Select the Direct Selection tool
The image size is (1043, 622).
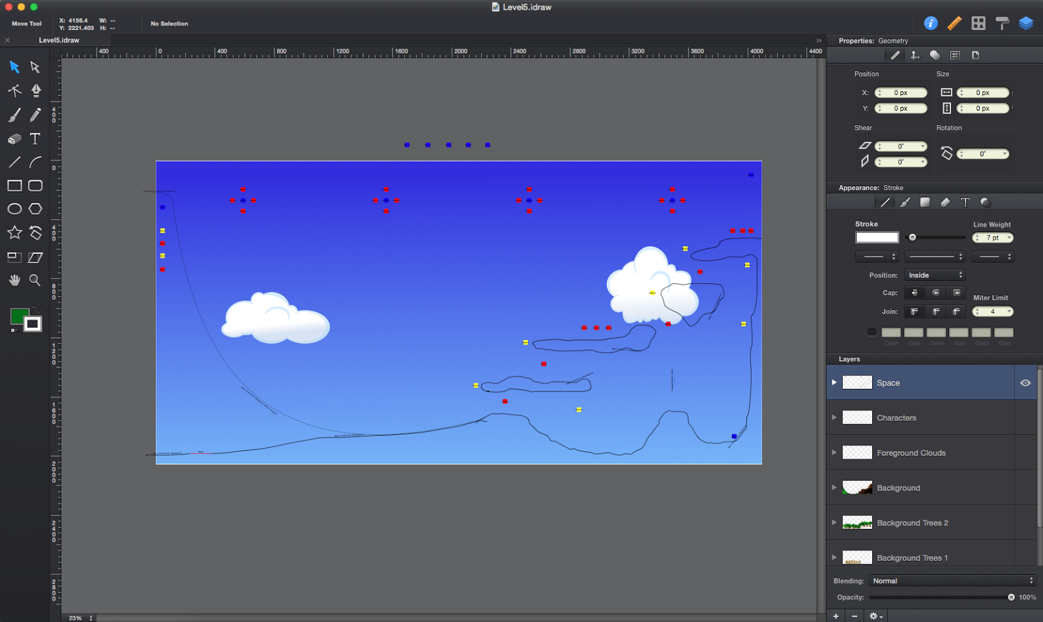click(35, 67)
